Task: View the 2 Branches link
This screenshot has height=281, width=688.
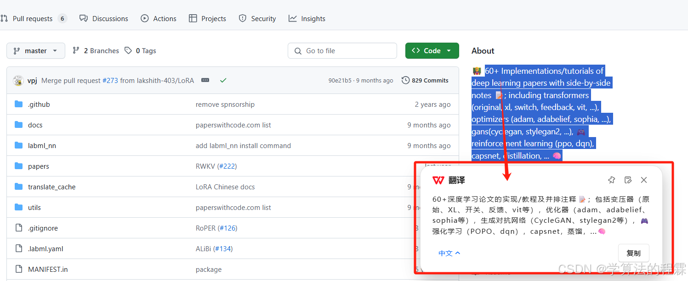Action: [x=96, y=51]
